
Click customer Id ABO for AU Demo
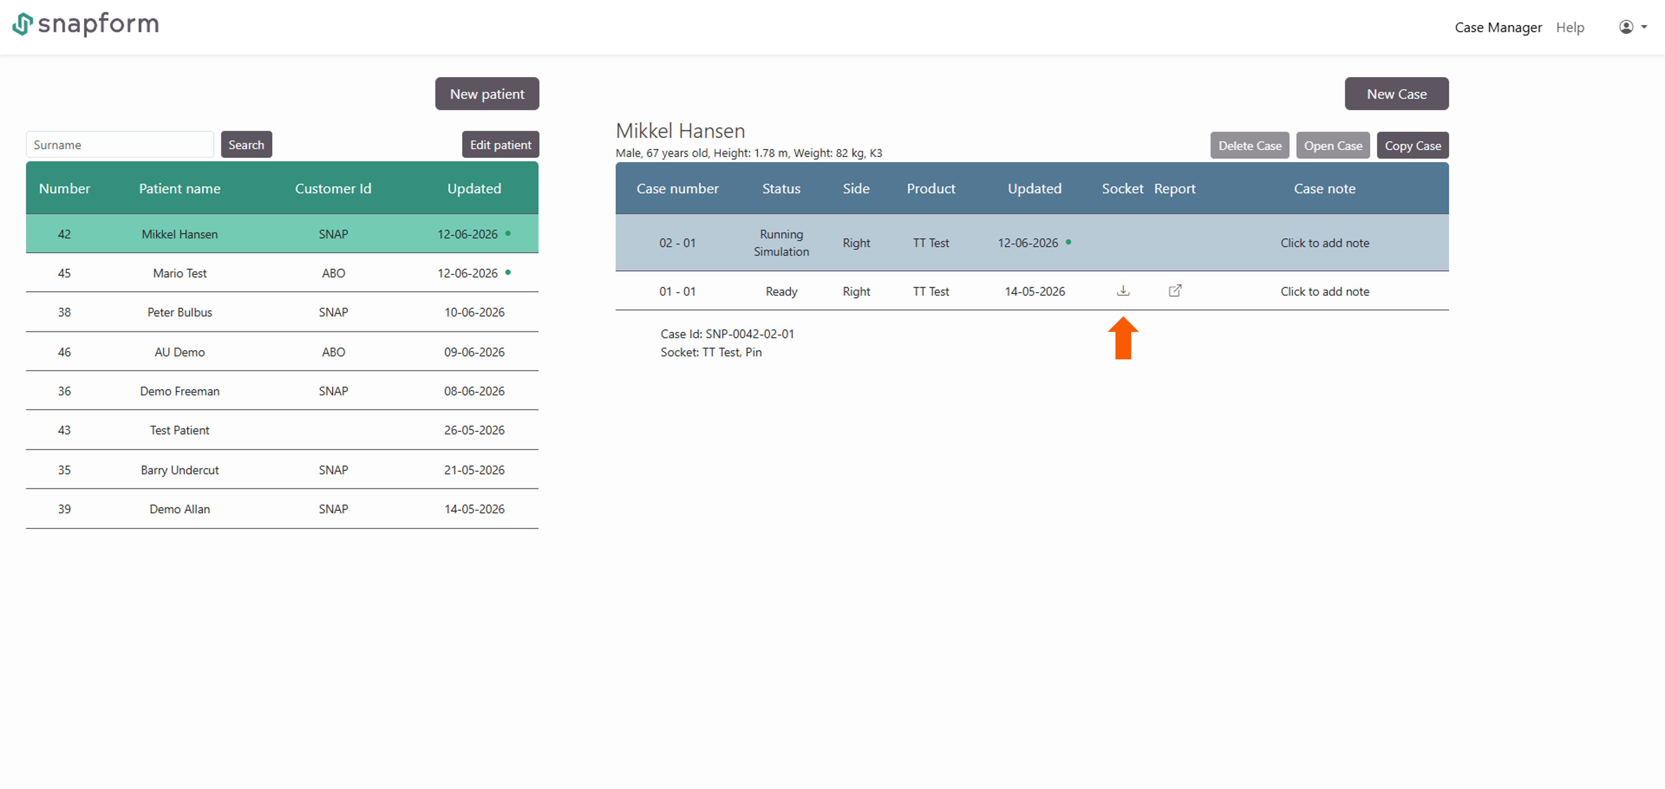(333, 352)
